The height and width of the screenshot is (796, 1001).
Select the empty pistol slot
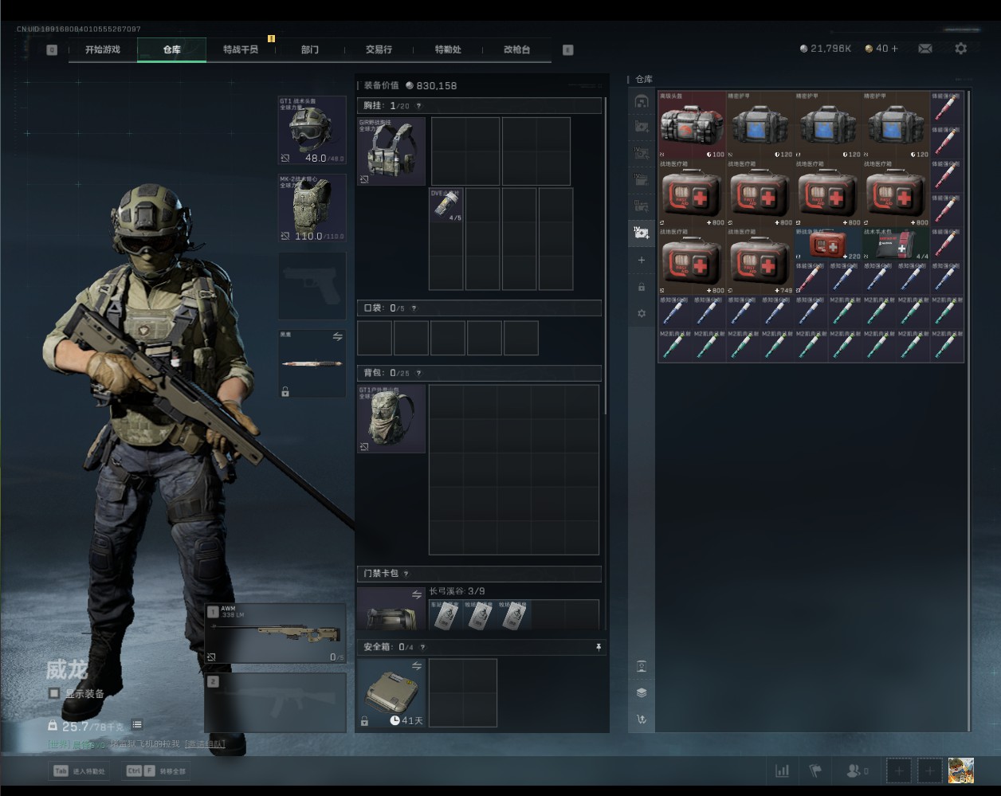click(x=312, y=286)
